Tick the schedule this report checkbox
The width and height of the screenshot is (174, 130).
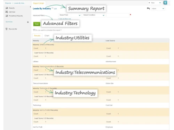34,30
